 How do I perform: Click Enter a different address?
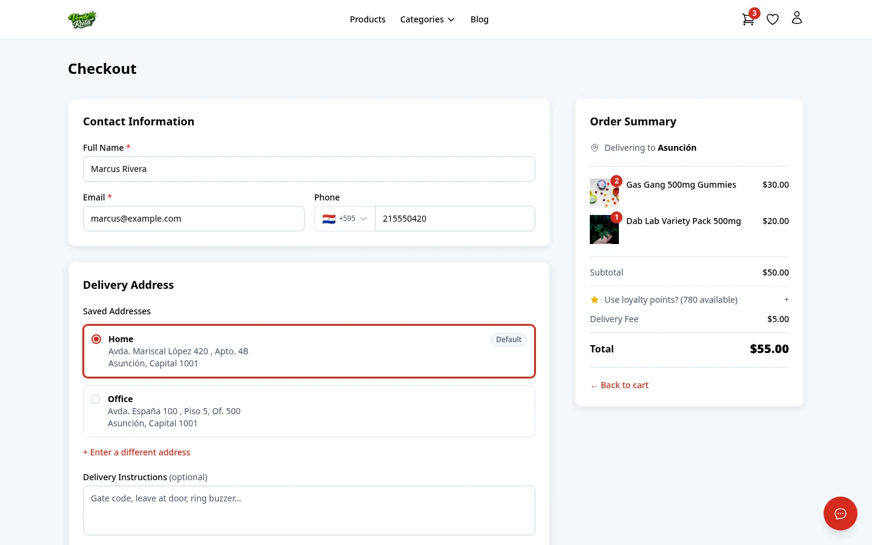pos(136,452)
